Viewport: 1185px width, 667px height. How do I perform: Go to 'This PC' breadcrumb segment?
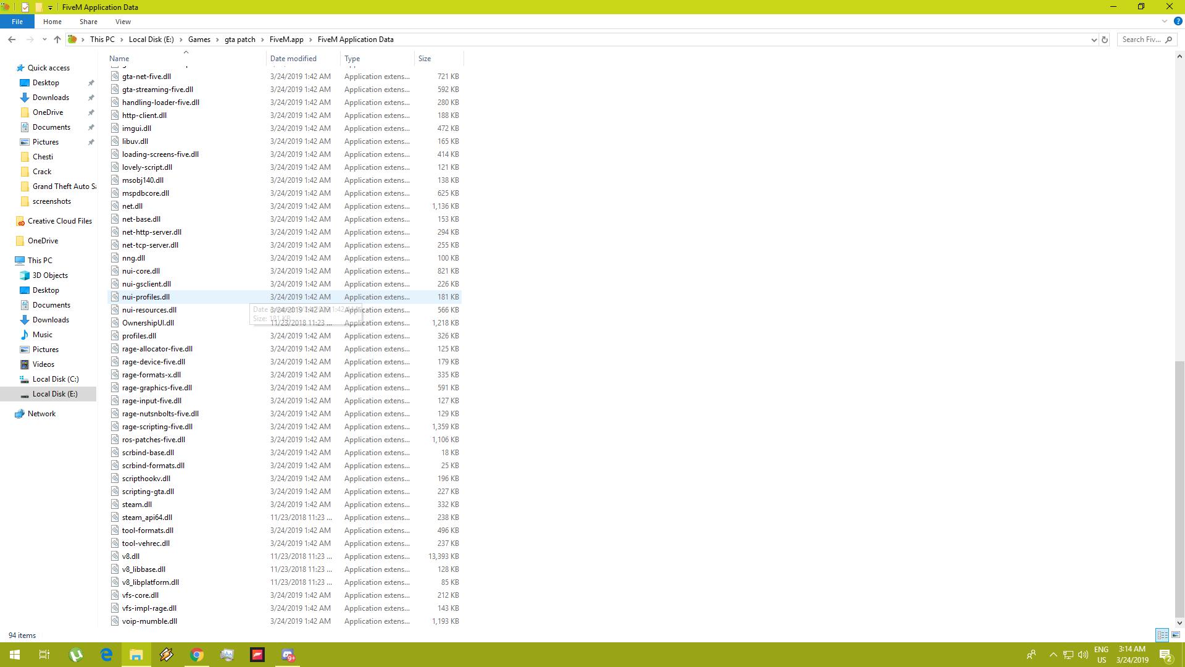tap(102, 40)
